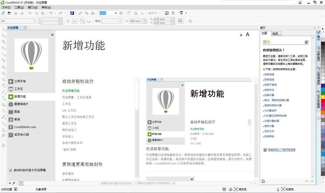The height and width of the screenshot is (193, 325).
Task: Click the Hints home icon
Action: (x=263, y=181)
